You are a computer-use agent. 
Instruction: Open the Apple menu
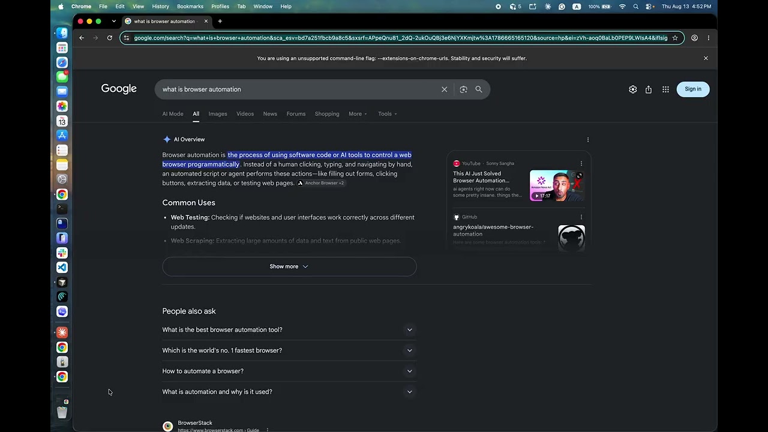pos(61,7)
